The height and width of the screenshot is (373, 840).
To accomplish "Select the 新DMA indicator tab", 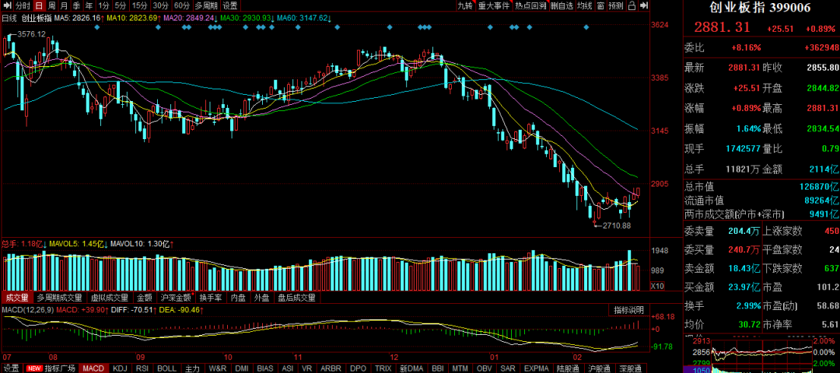I will (x=411, y=368).
